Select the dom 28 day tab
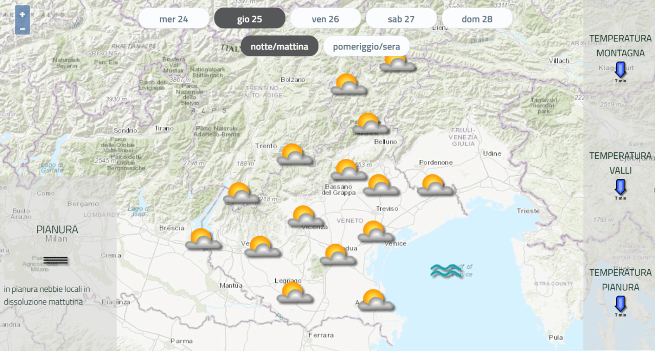 [477, 18]
